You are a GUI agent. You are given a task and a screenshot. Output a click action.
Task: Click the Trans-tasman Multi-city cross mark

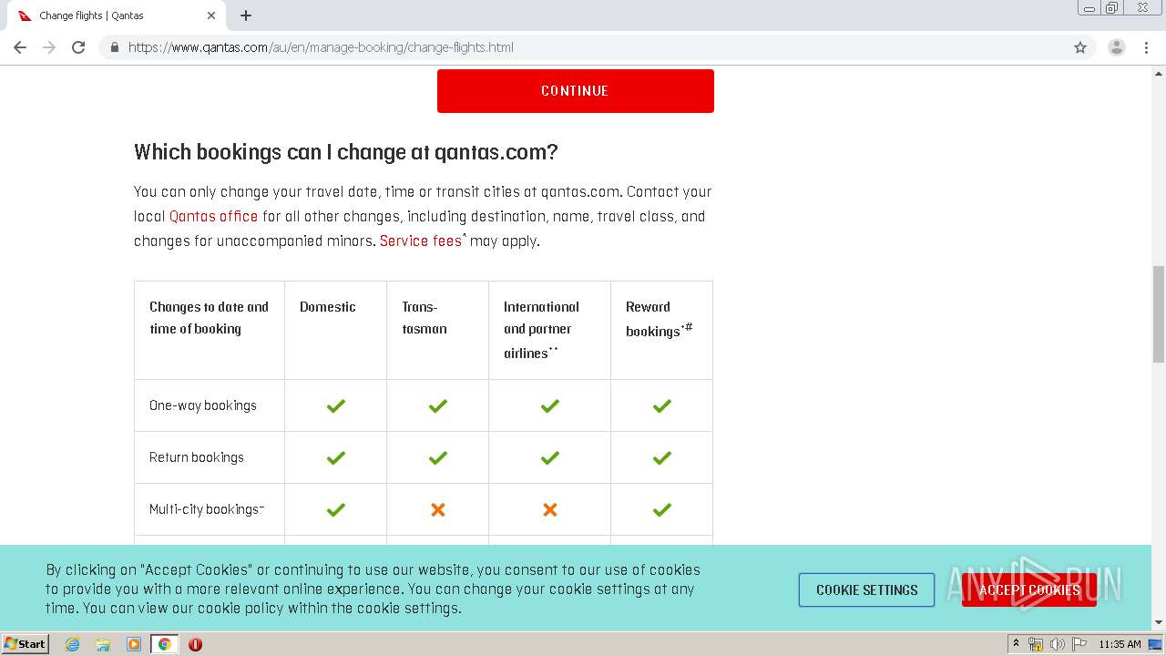pos(438,509)
